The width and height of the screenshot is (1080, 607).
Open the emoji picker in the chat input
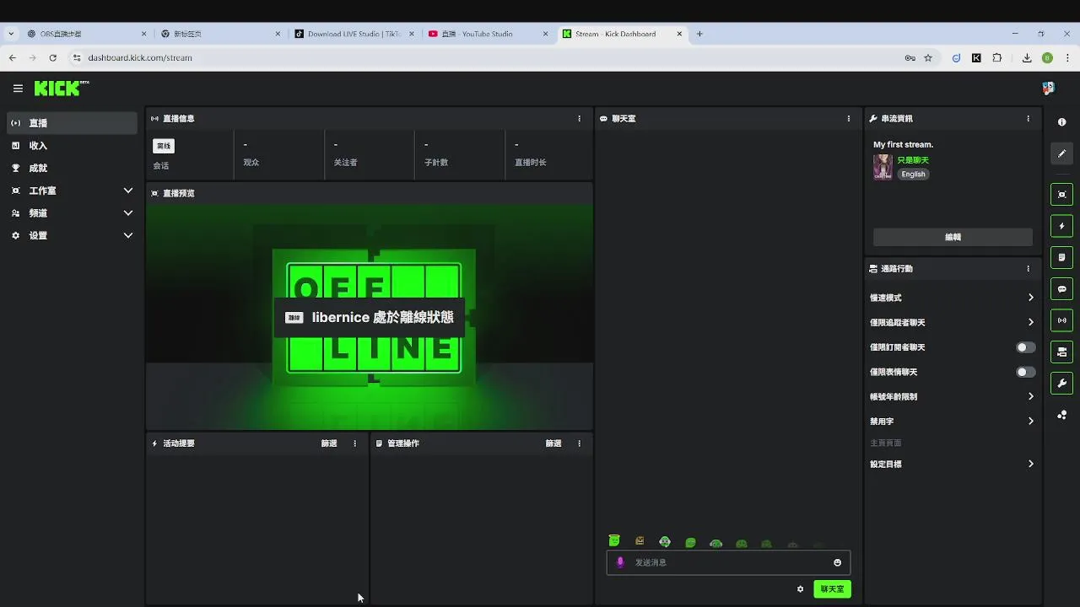tap(837, 562)
